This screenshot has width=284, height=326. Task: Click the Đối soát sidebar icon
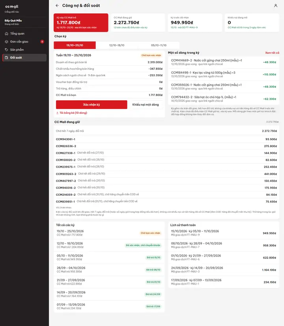point(6,58)
